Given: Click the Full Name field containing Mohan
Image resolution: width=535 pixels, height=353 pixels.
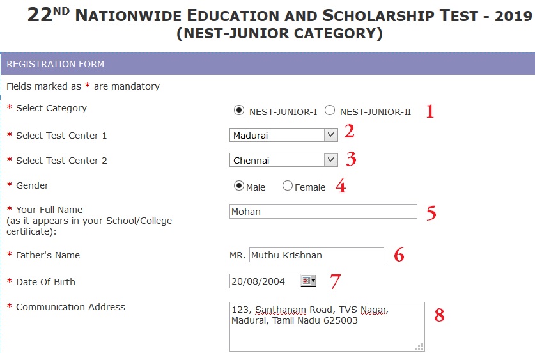Looking at the screenshot, I should pos(323,212).
